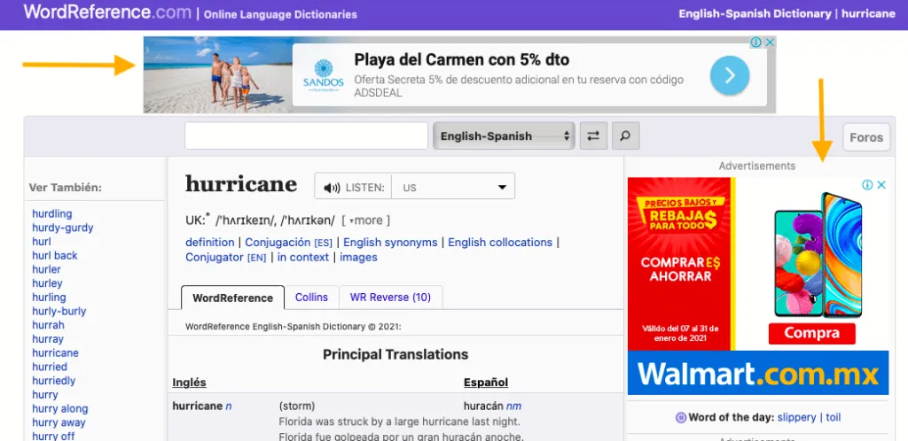The image size is (908, 441).
Task: Click the Inglés column heading
Action: pyautogui.click(x=190, y=382)
